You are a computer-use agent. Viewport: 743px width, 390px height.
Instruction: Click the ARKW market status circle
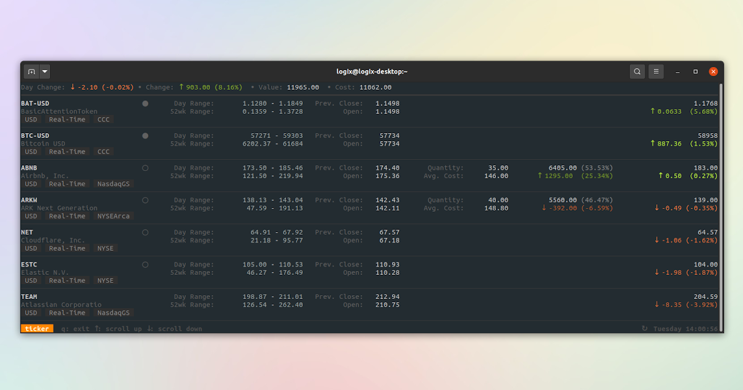pyautogui.click(x=146, y=200)
